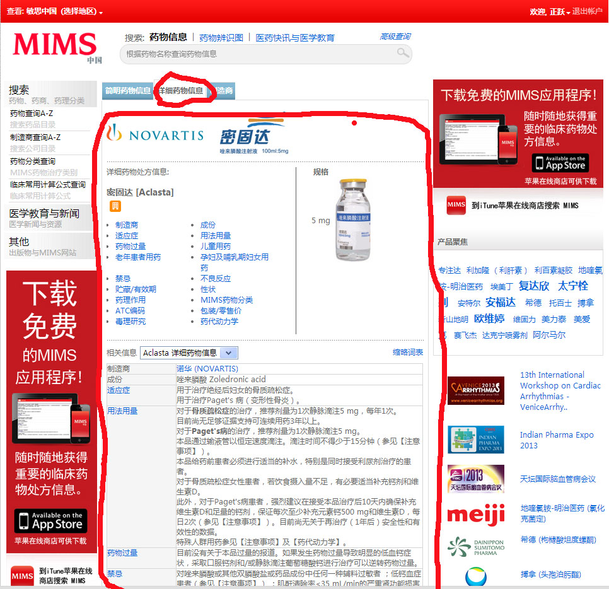Click the Dainippon Sumitomo Pharma logo
The height and width of the screenshot is (589, 609).
point(476,547)
